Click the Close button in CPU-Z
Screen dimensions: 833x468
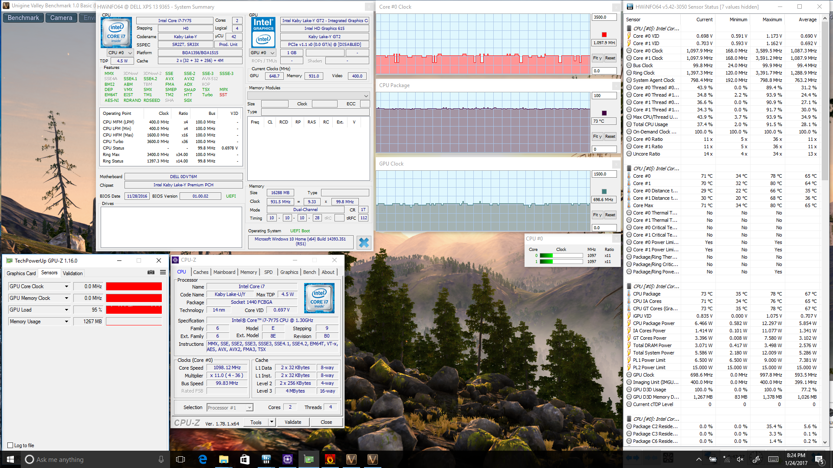coord(326,422)
